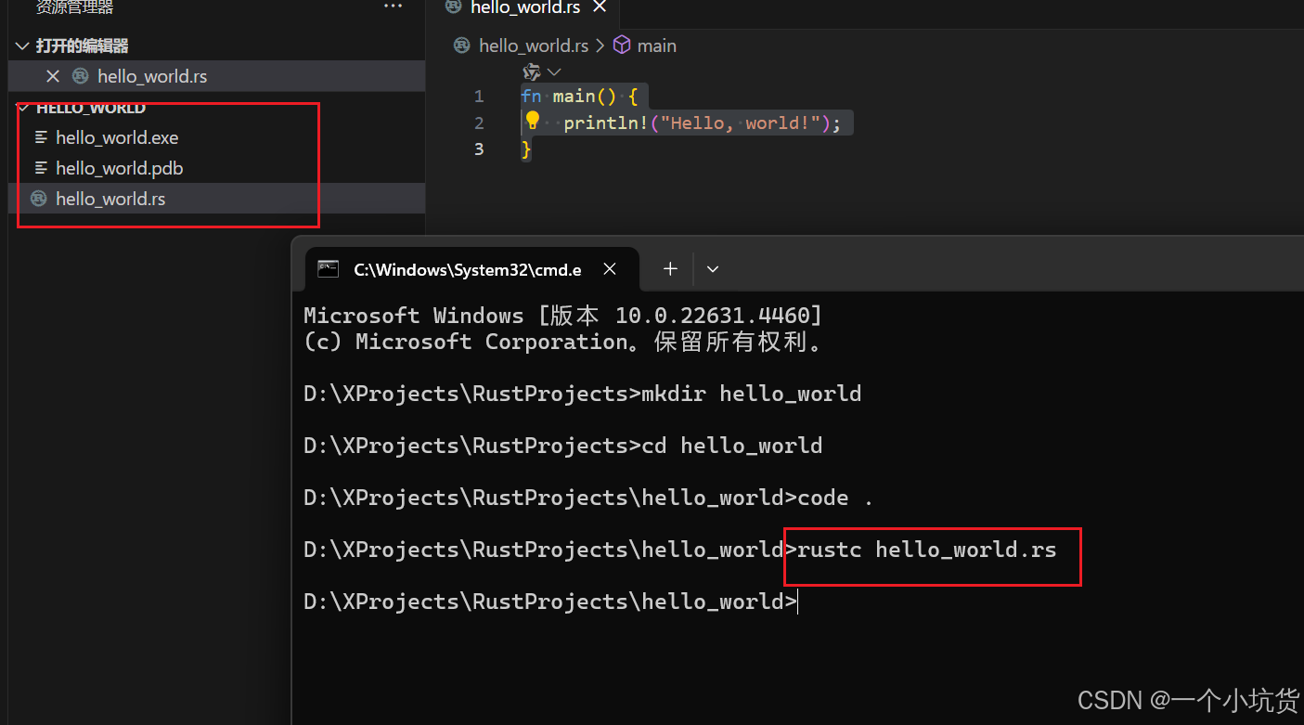Click the last empty terminal prompt line

coord(550,602)
